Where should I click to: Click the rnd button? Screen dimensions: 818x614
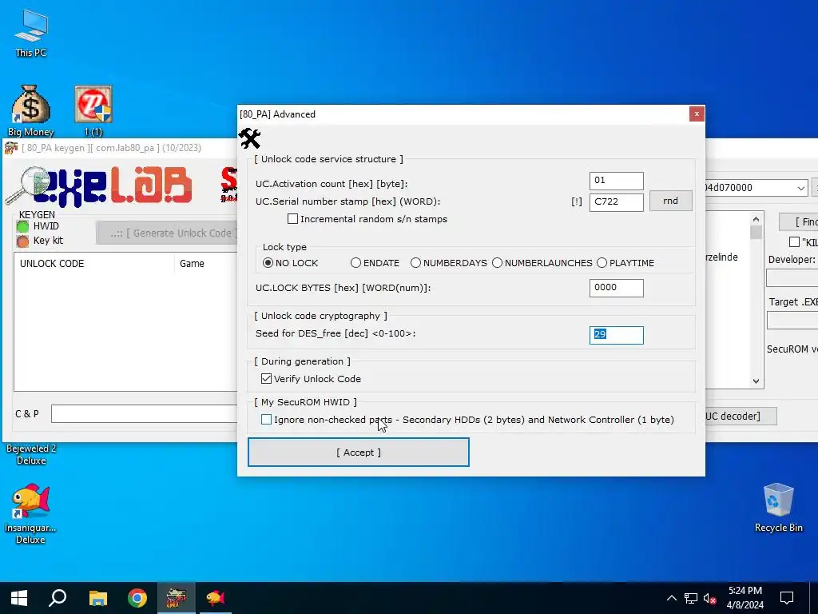tap(670, 201)
